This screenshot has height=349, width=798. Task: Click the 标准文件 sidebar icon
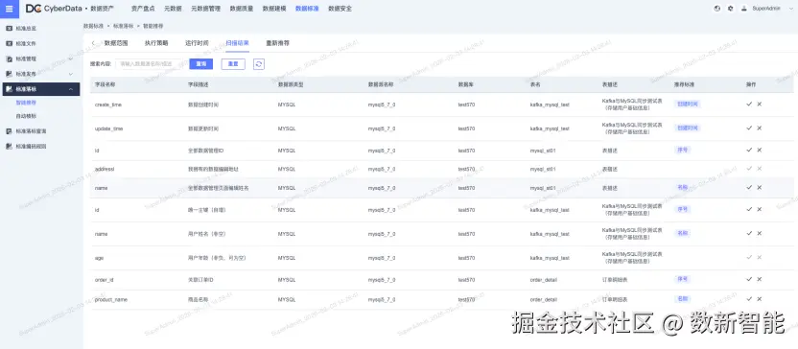coord(9,44)
